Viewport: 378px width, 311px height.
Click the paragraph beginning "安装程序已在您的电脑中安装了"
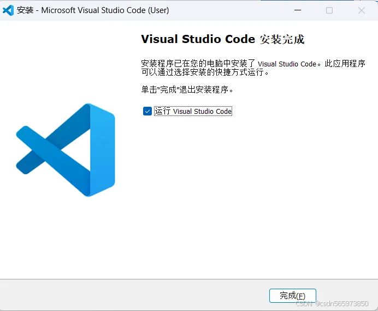pyautogui.click(x=253, y=68)
